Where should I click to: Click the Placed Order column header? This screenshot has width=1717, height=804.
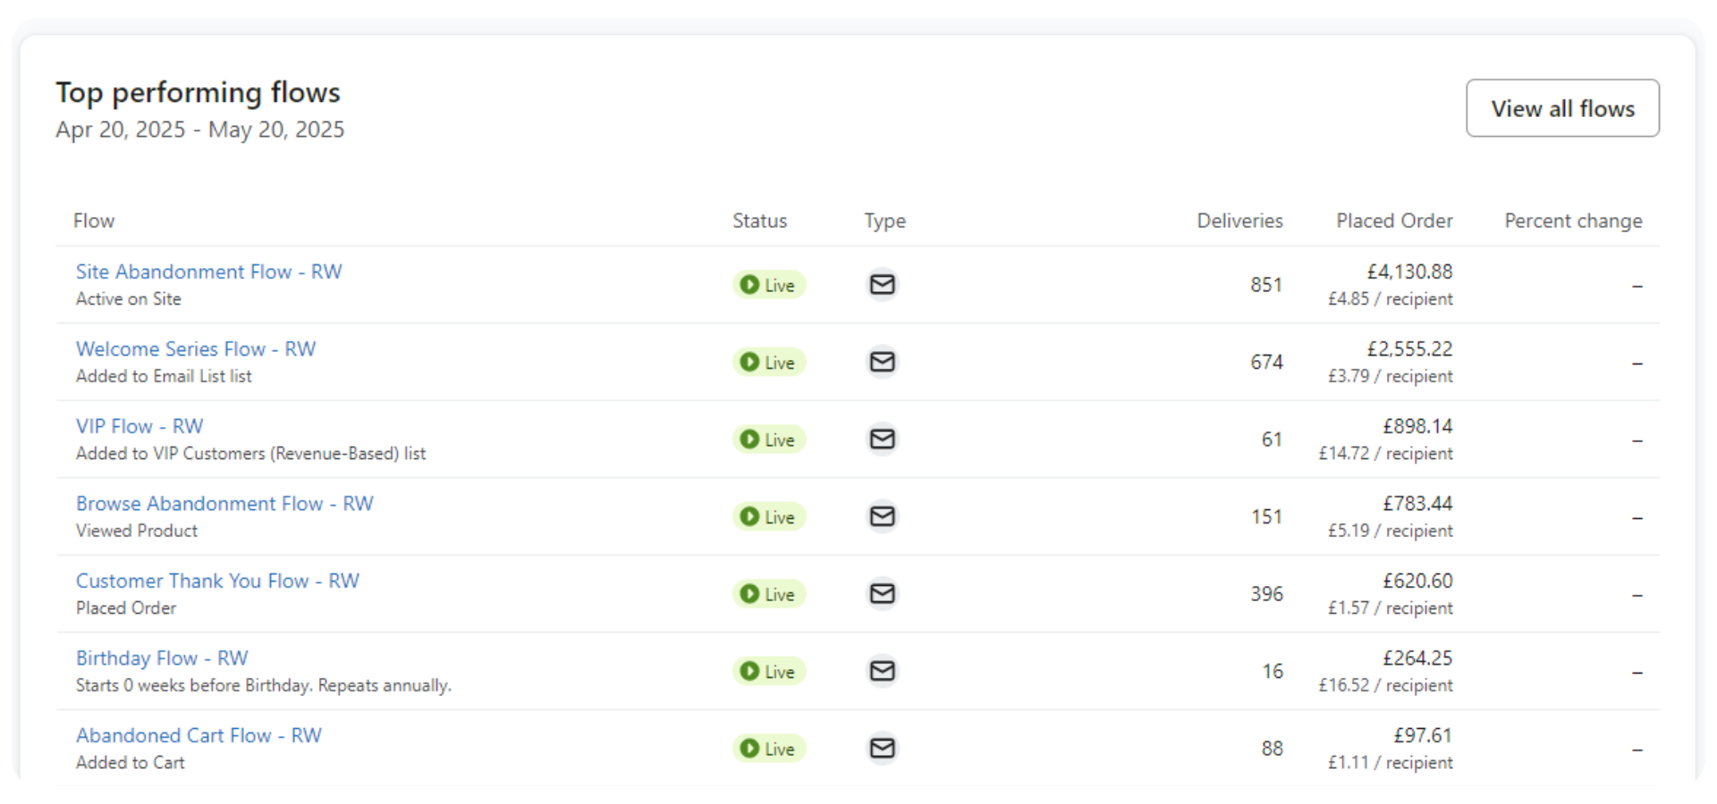[1394, 221]
